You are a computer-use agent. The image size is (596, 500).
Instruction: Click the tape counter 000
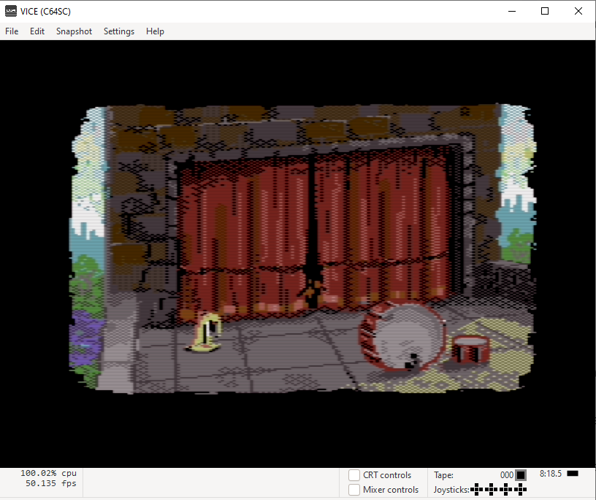click(507, 475)
